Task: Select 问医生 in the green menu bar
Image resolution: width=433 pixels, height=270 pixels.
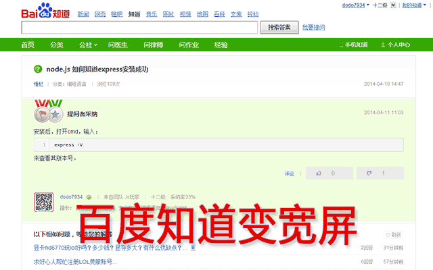Action: 118,45
